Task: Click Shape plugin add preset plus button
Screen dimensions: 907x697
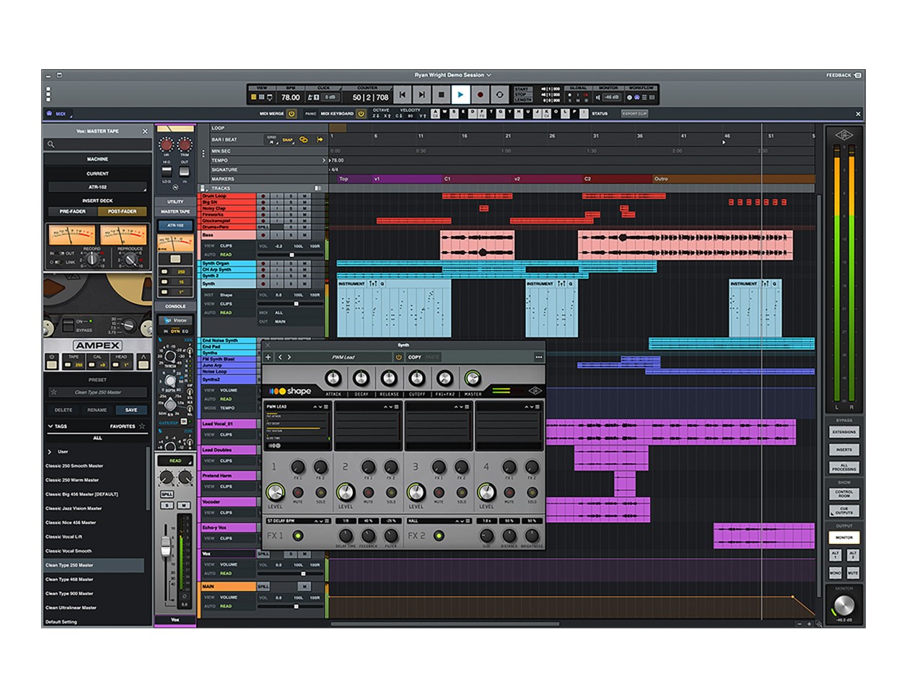Action: coord(268,357)
